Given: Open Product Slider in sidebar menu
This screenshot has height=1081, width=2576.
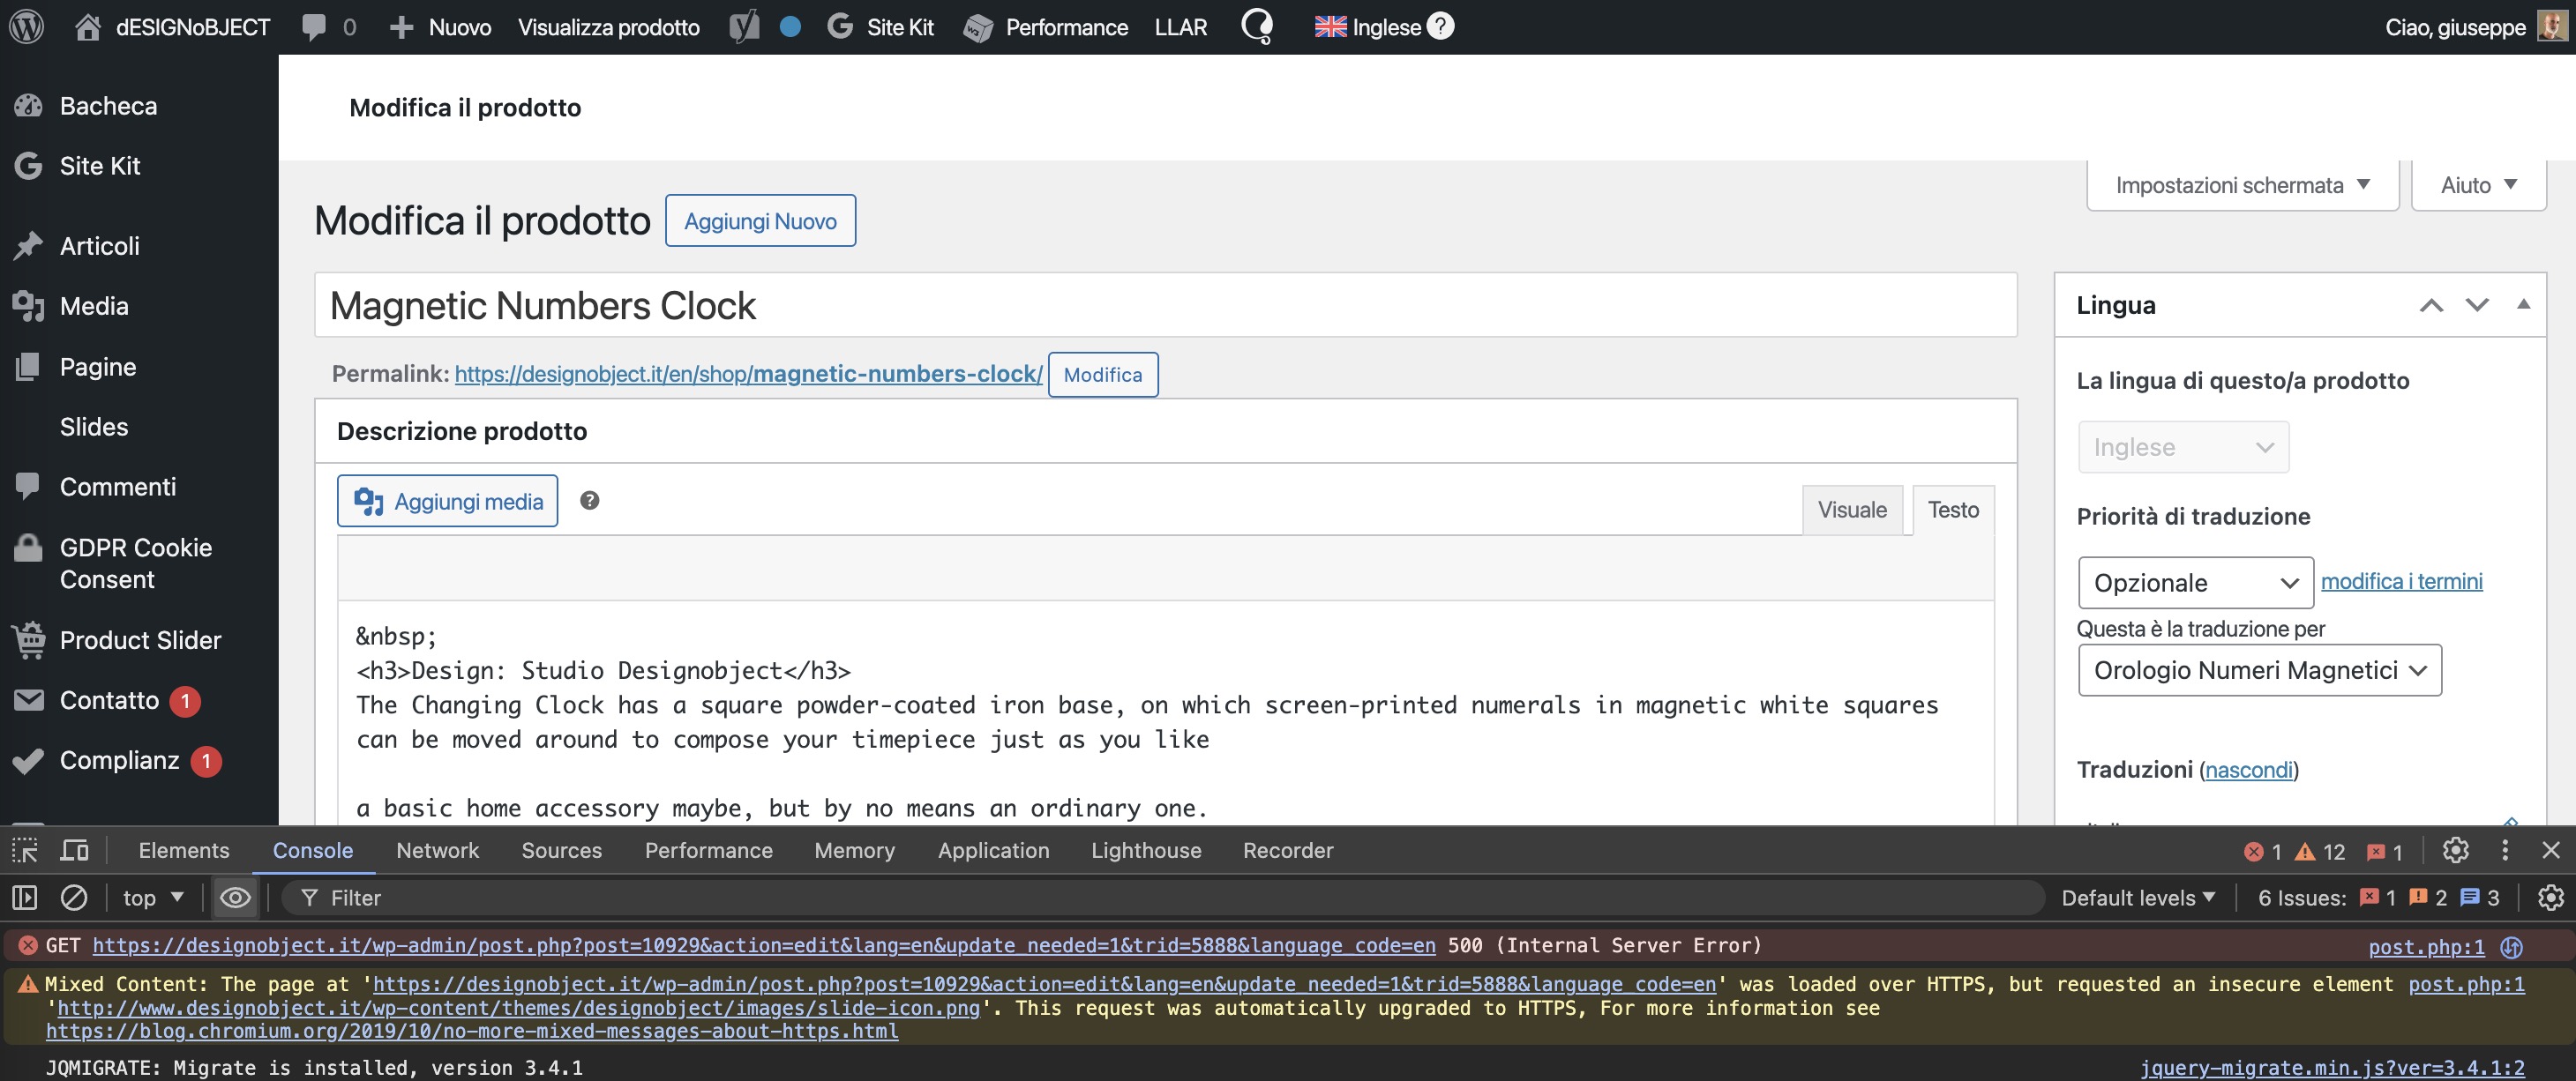Looking at the screenshot, I should tap(140, 640).
